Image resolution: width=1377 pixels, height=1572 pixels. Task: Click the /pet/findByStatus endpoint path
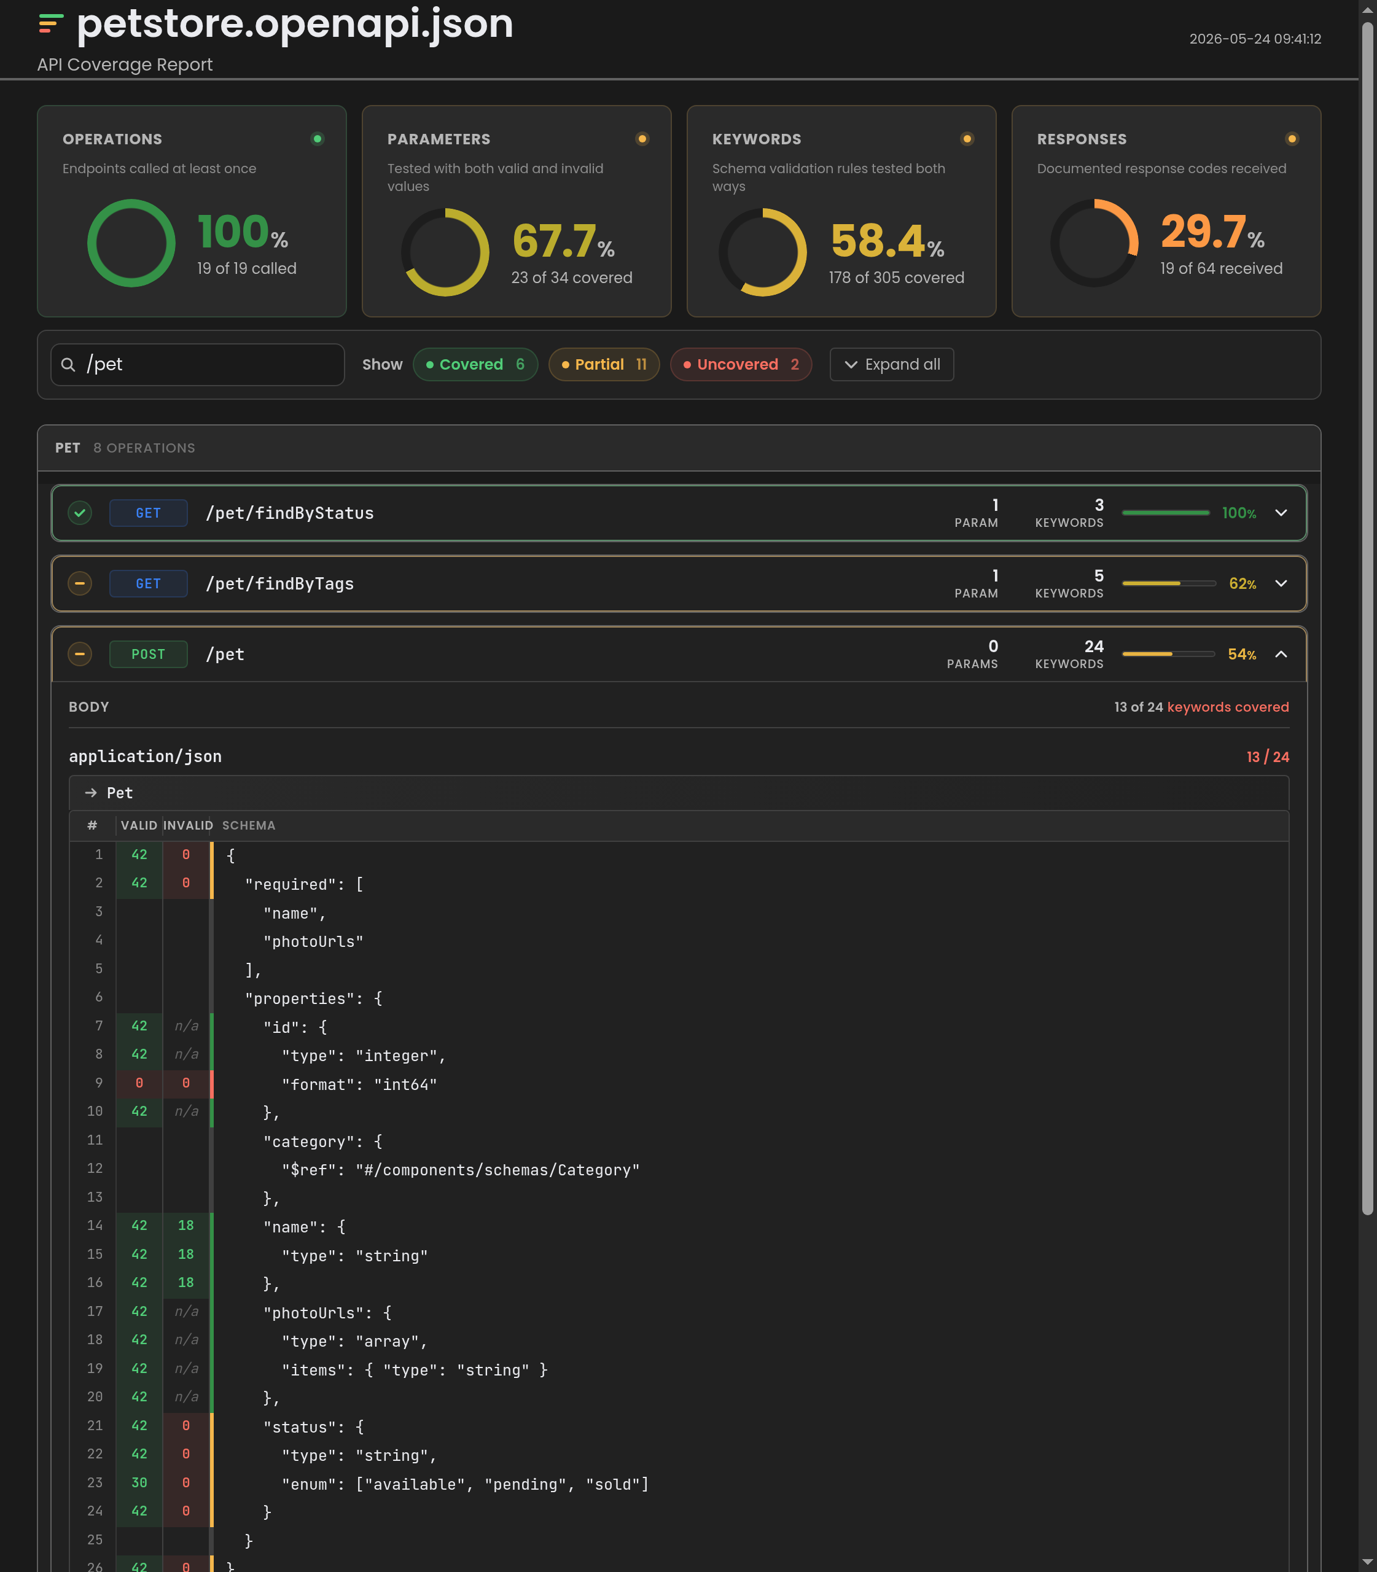[x=290, y=513]
